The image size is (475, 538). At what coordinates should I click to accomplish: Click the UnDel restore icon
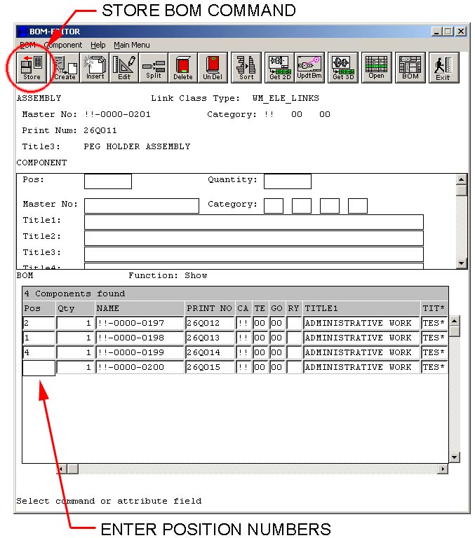(x=213, y=67)
